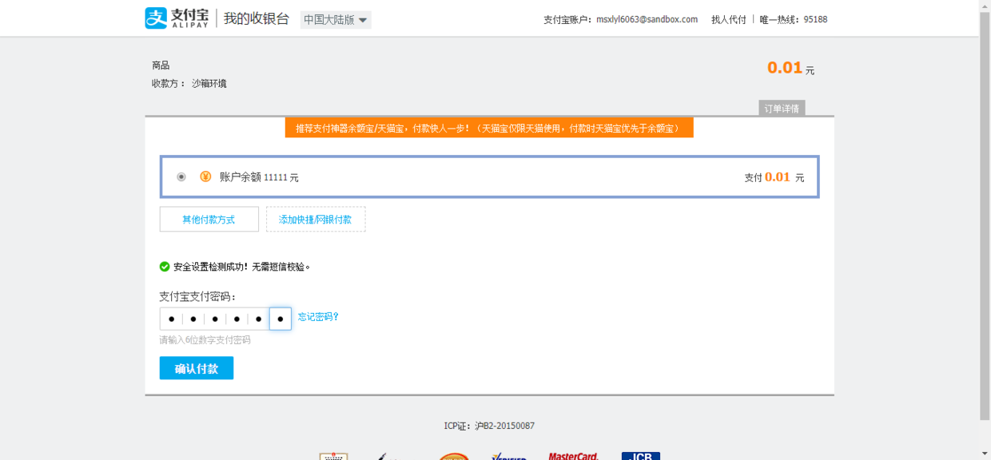Click the 账户余额 11111 元 text
The width and height of the screenshot is (991, 460).
259,177
